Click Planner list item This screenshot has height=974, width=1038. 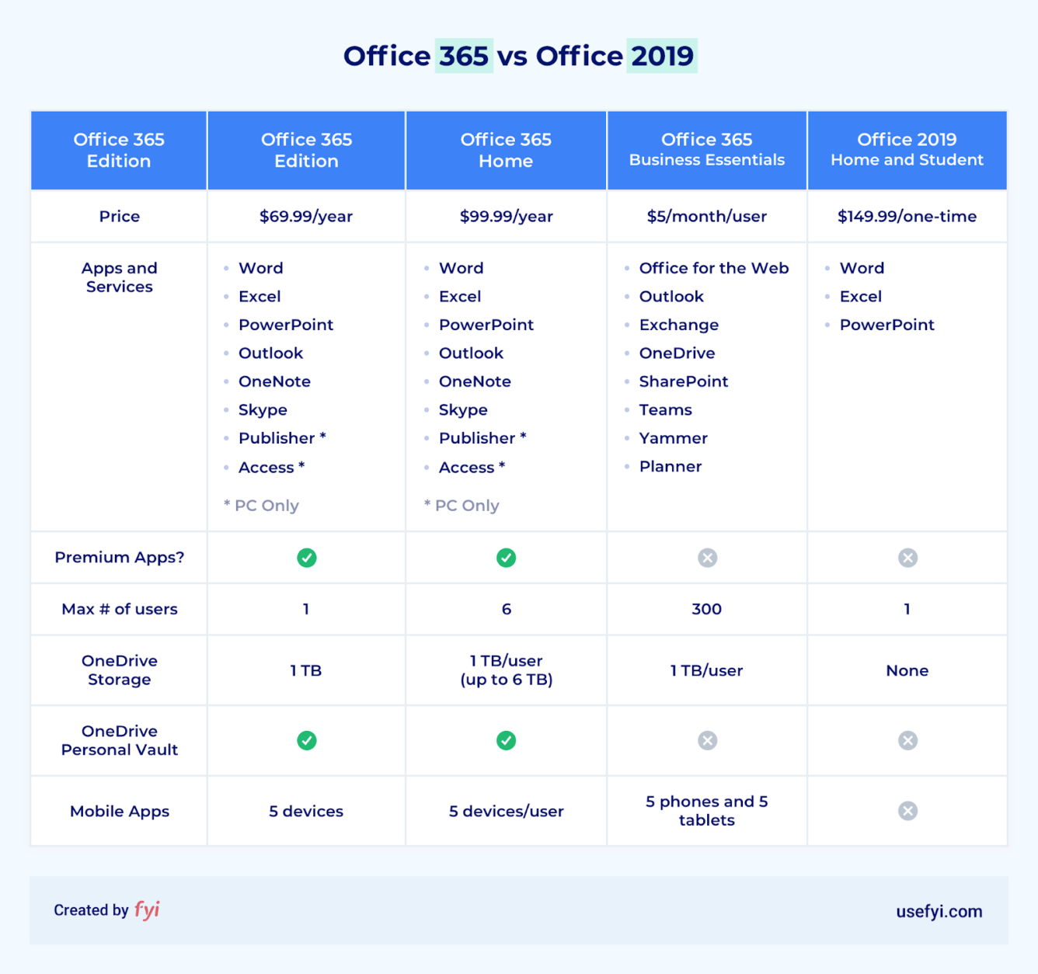(x=671, y=467)
